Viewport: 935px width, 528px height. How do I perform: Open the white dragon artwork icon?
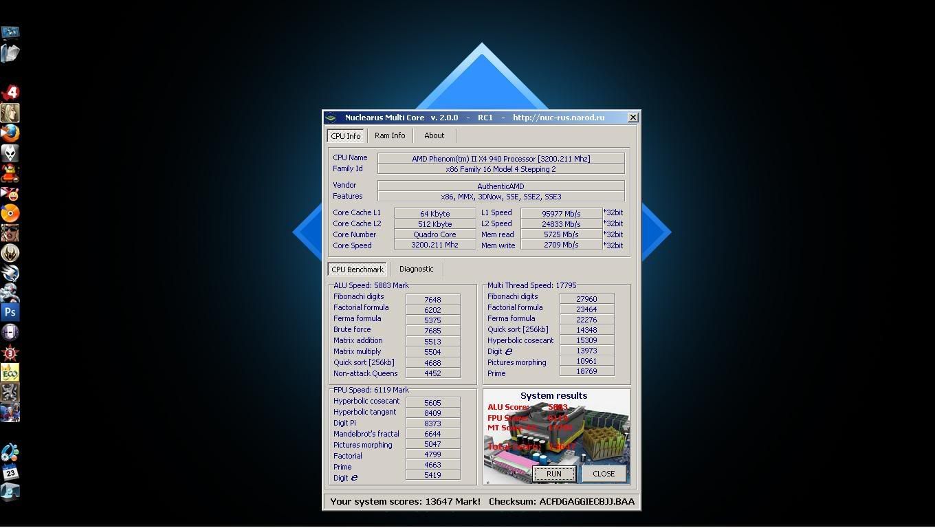[10, 293]
